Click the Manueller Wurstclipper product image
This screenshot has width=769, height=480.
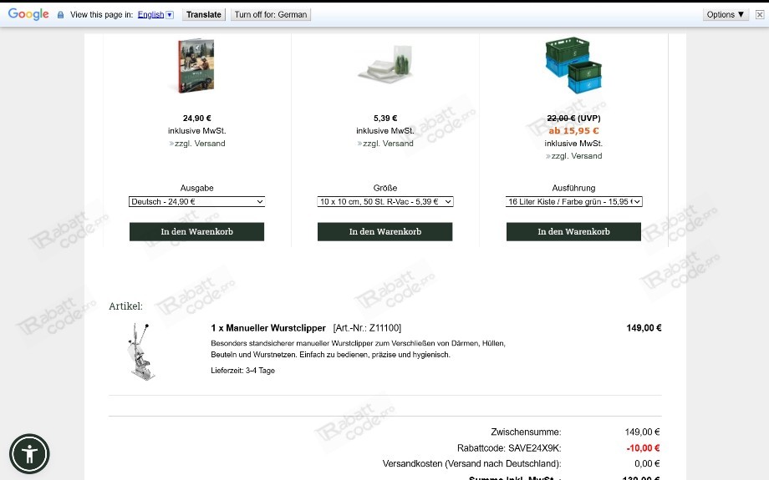tap(140, 351)
